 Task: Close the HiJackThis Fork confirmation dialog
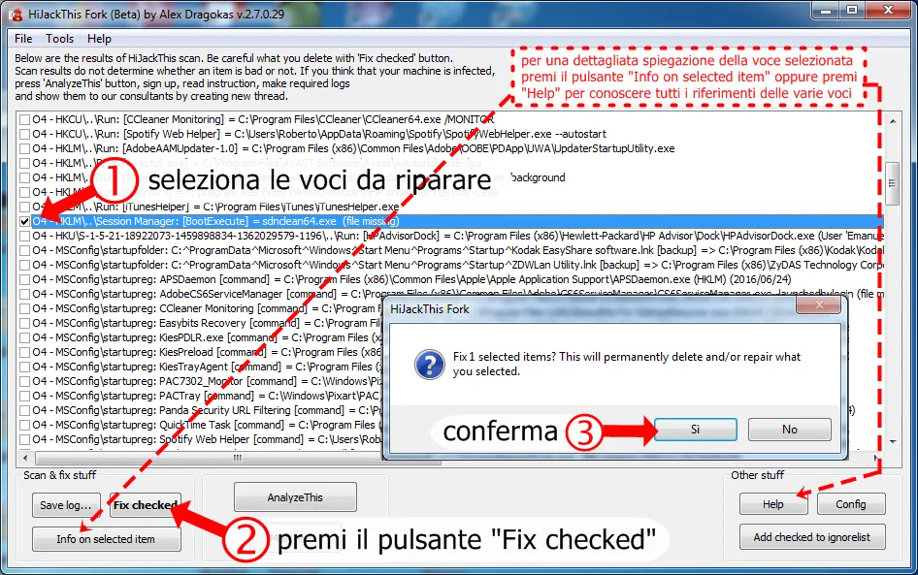click(819, 304)
